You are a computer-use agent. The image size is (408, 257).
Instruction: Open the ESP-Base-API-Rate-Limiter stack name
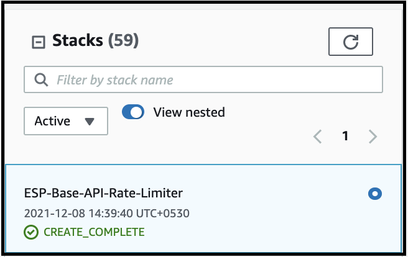(103, 193)
